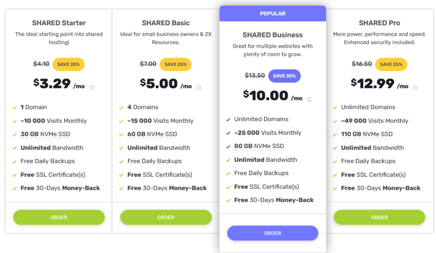Click the POPULAR banner label
436x253 pixels.
[x=272, y=14]
